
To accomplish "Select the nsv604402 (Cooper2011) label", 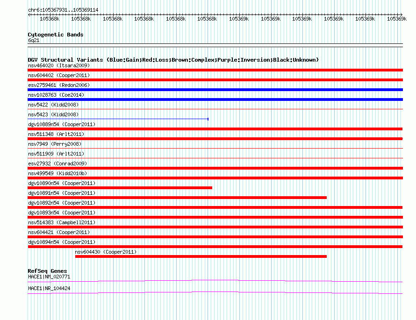I will coord(59,75).
